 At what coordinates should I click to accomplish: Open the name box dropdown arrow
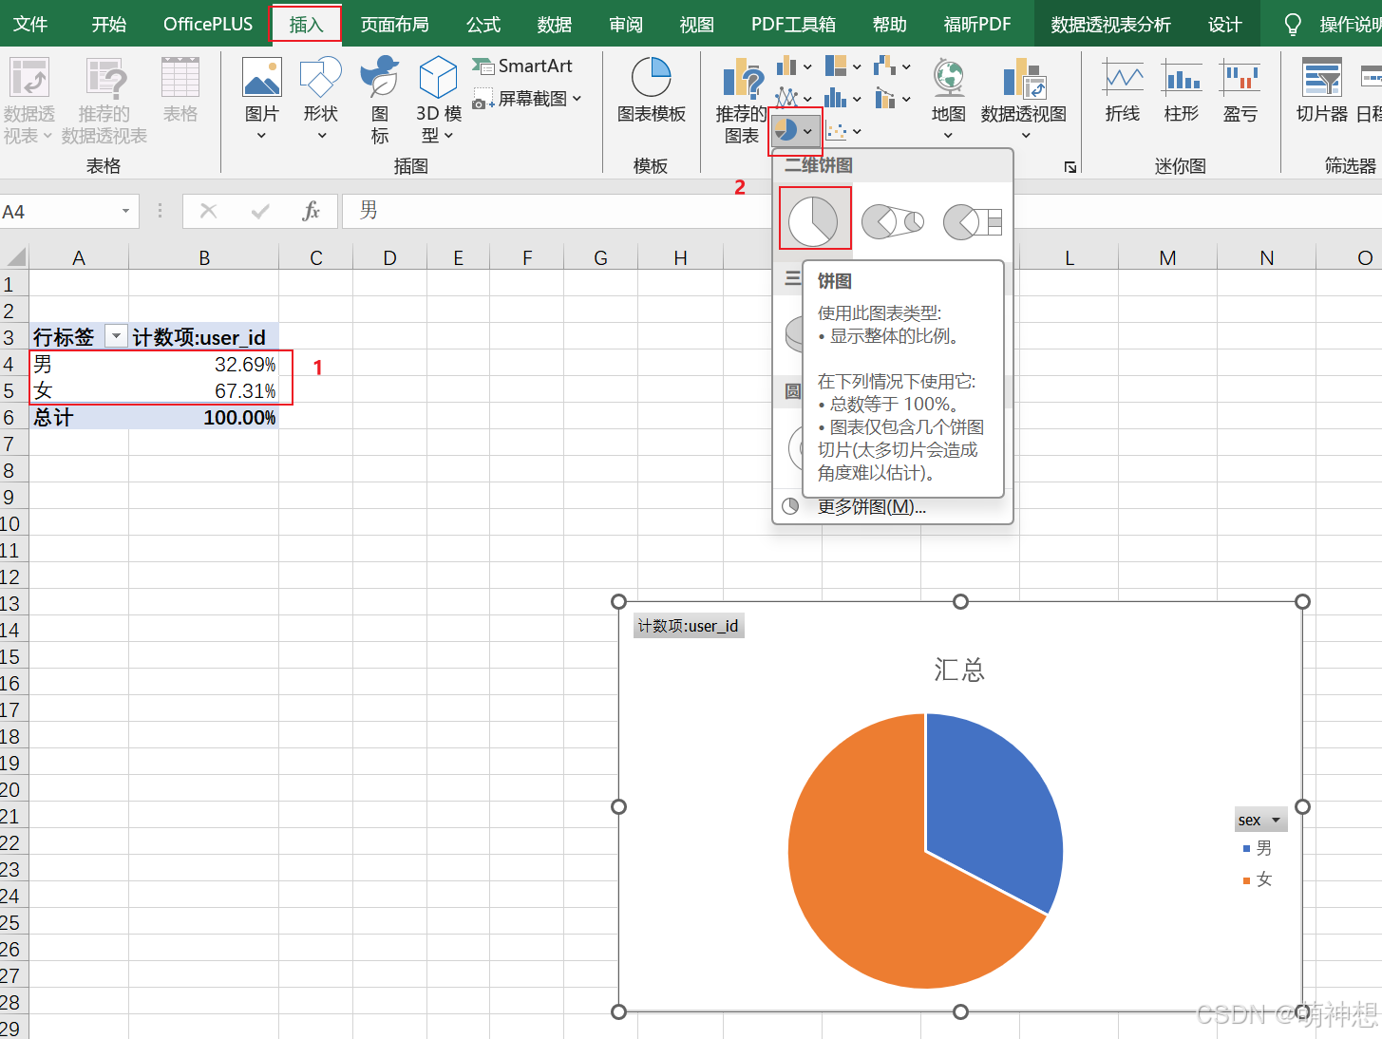125,211
